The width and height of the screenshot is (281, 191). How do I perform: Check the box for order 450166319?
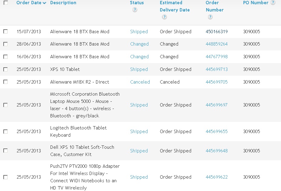pyautogui.click(x=5, y=31)
